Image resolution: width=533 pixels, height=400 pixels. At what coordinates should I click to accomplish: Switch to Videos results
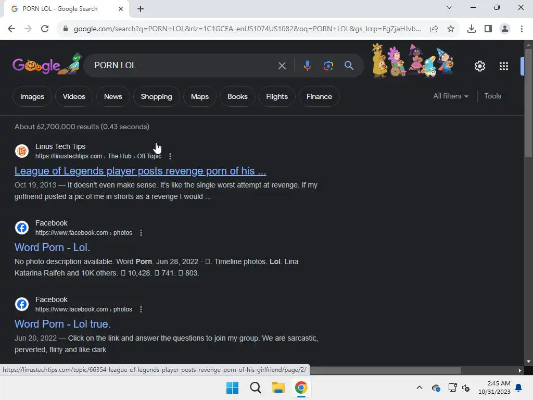point(74,96)
